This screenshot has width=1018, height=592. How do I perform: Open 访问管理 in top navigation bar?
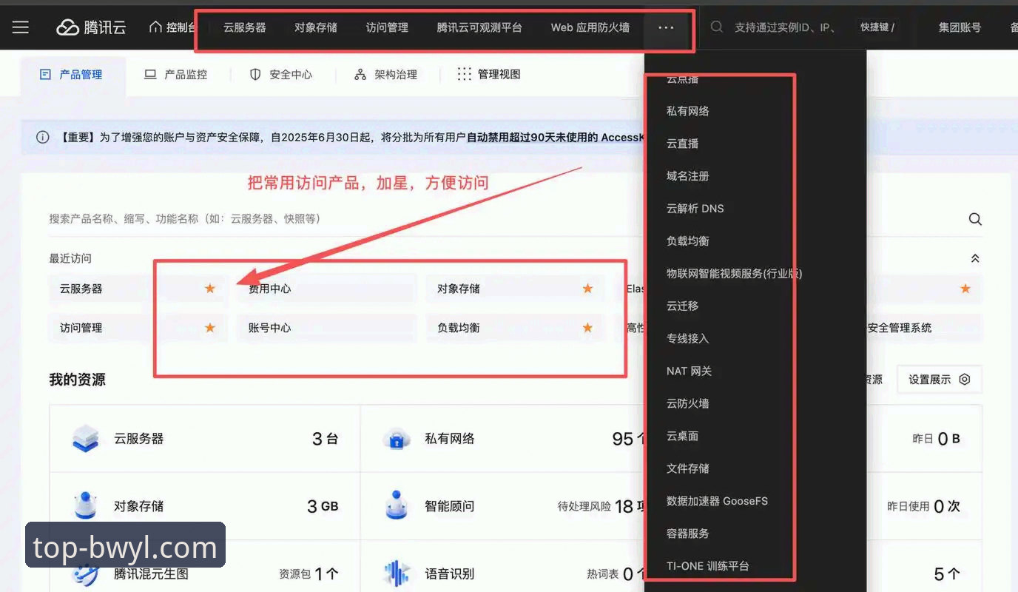click(387, 27)
